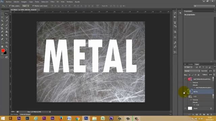Create a new layer in Layers panel
Viewport: 216px width, 121px height.
(208, 114)
